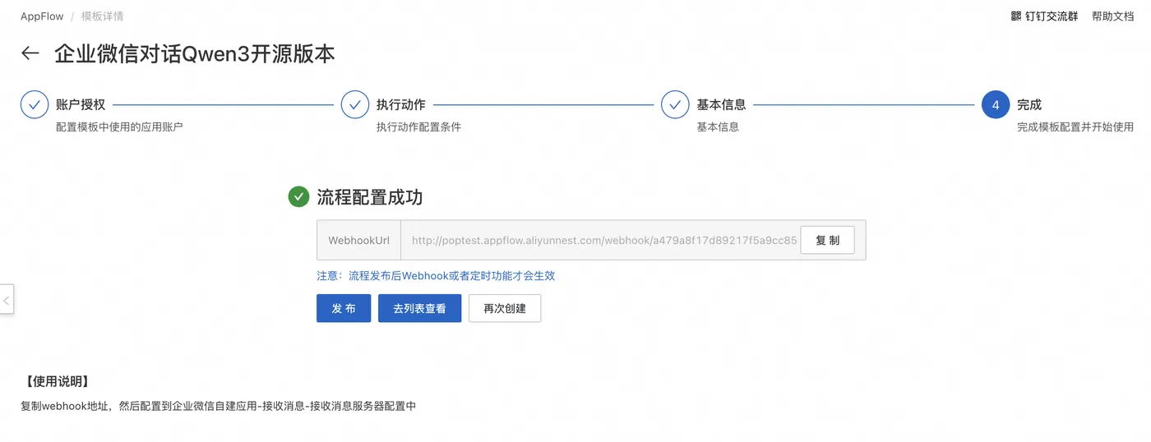Click the 账户授权 step checkmark circle
Image resolution: width=1151 pixels, height=442 pixels.
(35, 105)
